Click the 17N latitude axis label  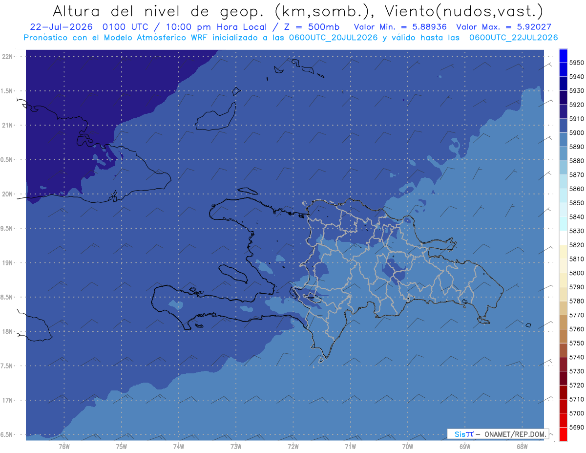(x=7, y=400)
